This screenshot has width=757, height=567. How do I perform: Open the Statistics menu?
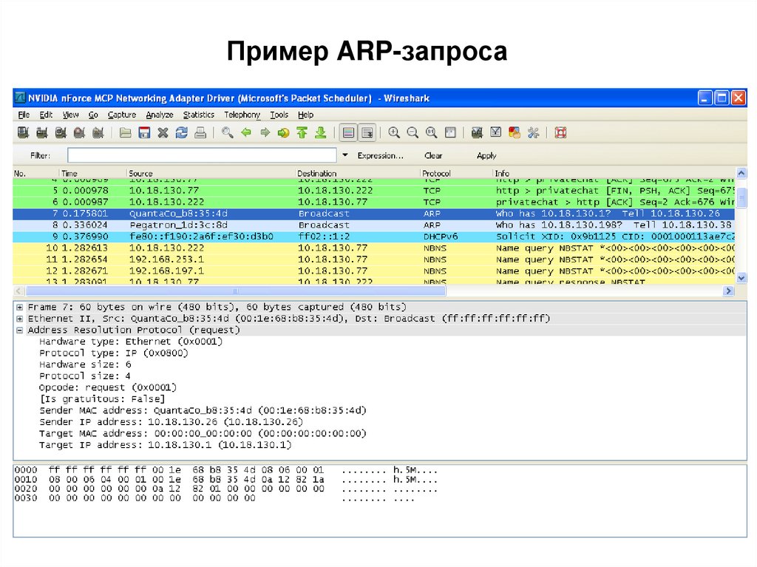pos(198,115)
